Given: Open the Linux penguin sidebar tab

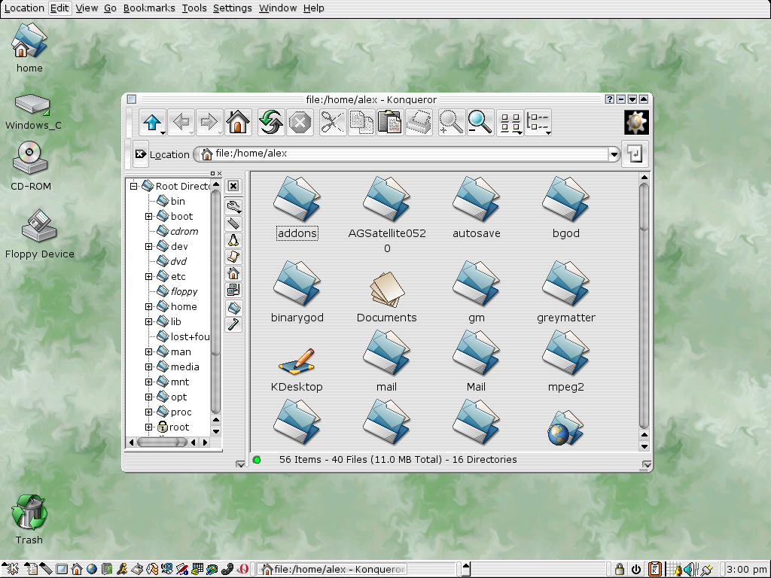Looking at the screenshot, I should point(233,240).
